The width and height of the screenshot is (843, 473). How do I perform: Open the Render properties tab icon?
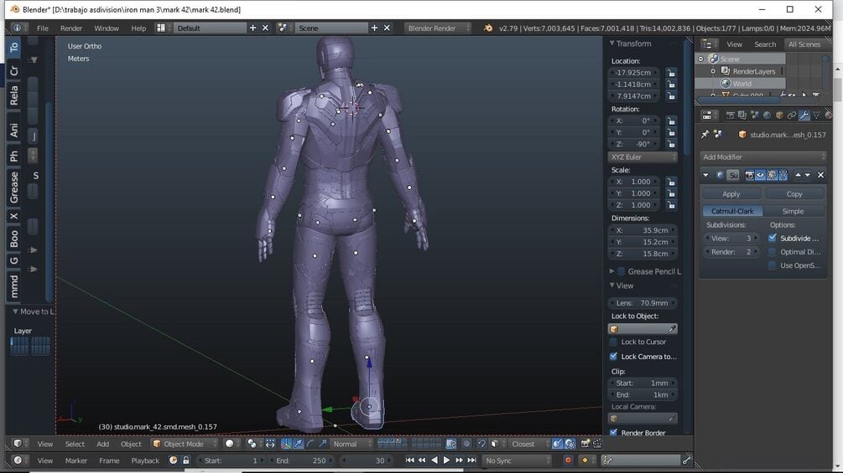730,116
